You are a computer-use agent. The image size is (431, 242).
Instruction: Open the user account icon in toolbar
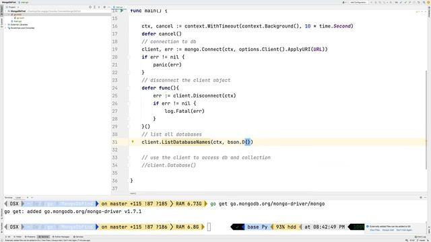click(x=344, y=2)
